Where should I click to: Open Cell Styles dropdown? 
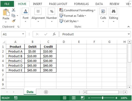pyautogui.click(x=69, y=21)
